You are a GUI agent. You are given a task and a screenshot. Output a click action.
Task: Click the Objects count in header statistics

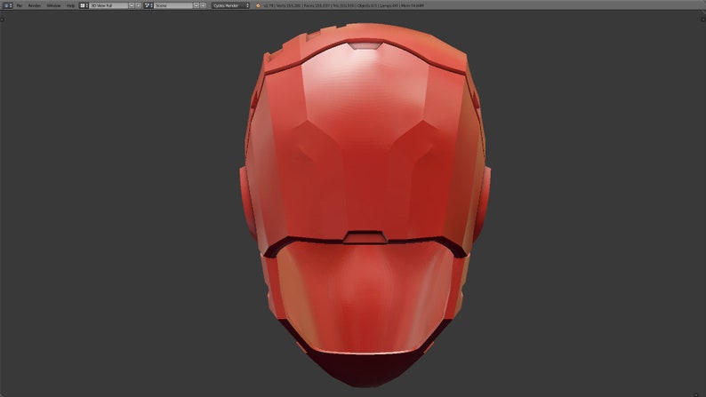[368, 5]
